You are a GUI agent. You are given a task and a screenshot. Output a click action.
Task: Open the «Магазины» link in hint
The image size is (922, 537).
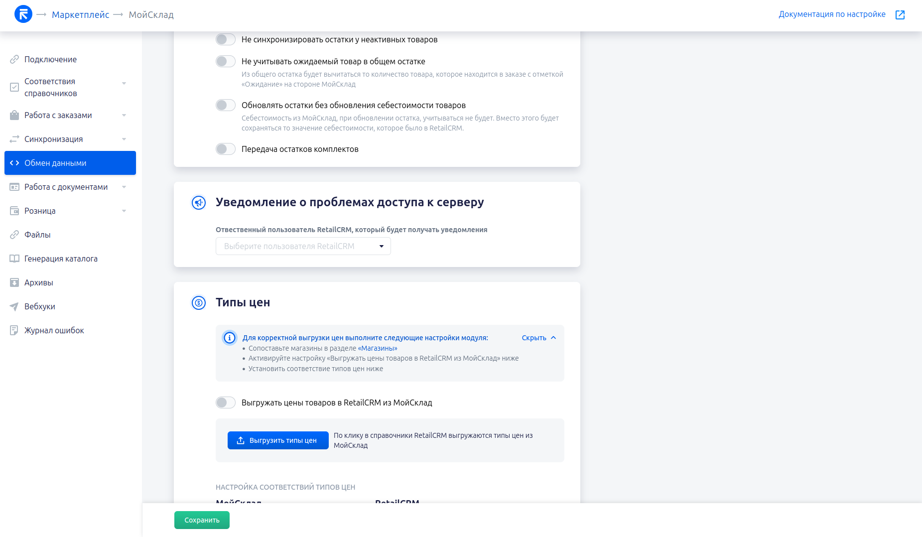click(378, 348)
